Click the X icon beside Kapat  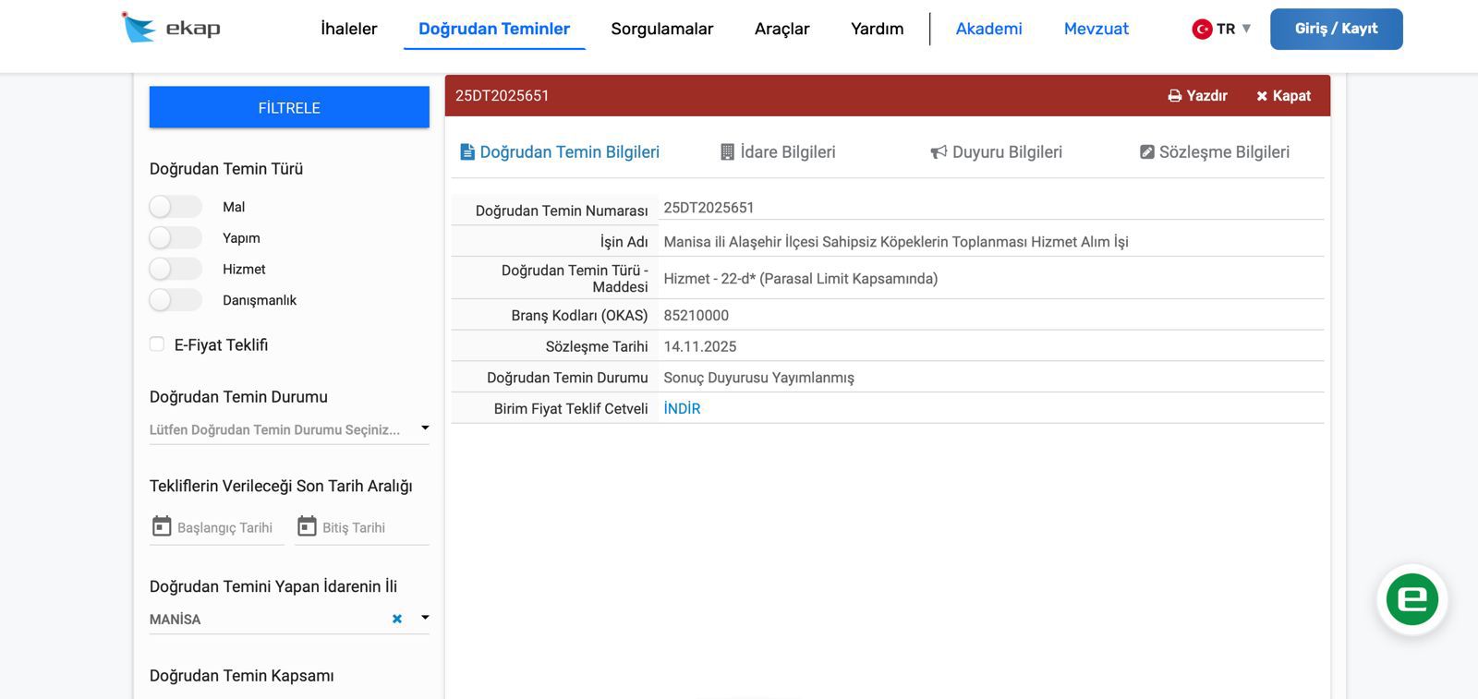coord(1262,96)
